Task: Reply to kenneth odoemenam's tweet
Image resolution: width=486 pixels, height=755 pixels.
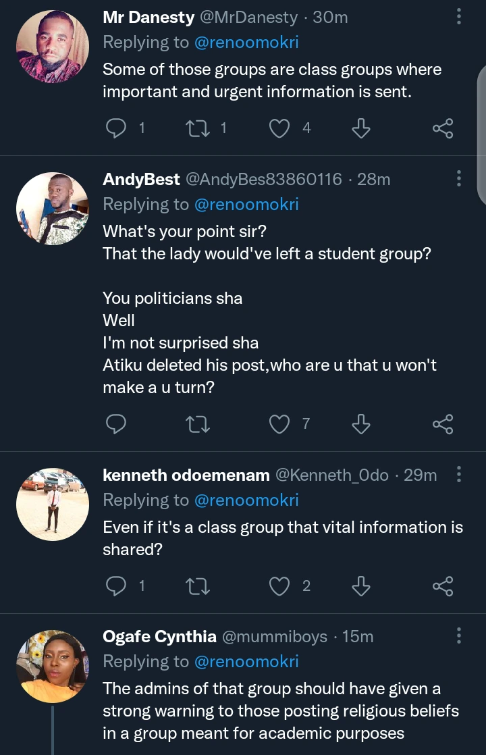Action: tap(117, 585)
